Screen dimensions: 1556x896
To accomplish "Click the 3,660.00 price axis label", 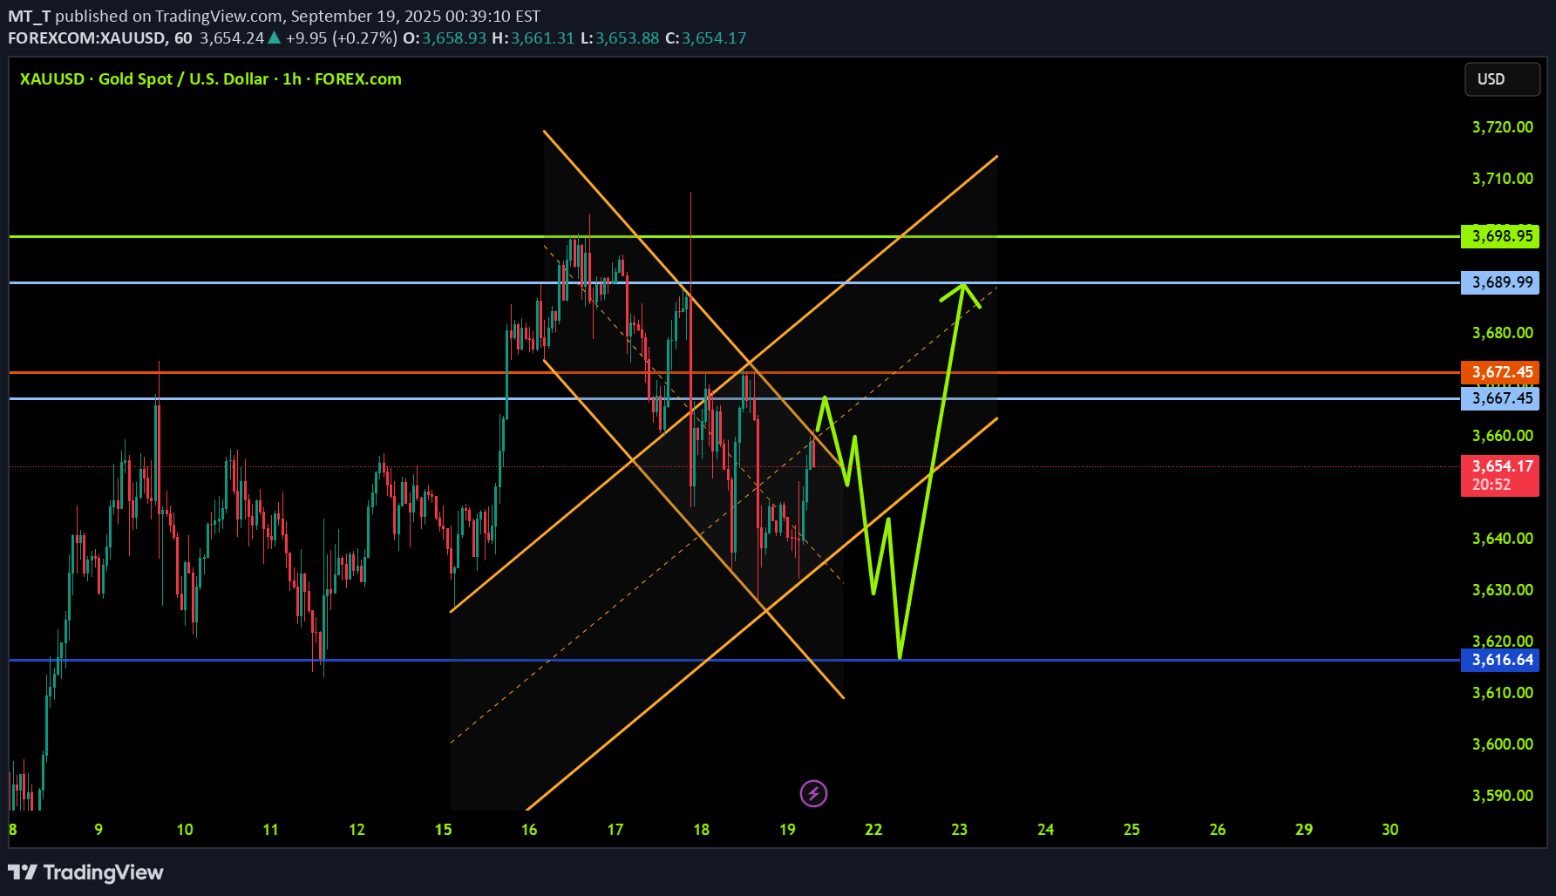I will 1503,436.
